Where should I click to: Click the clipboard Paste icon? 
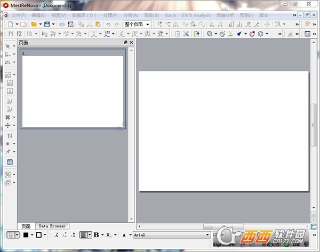[98, 25]
